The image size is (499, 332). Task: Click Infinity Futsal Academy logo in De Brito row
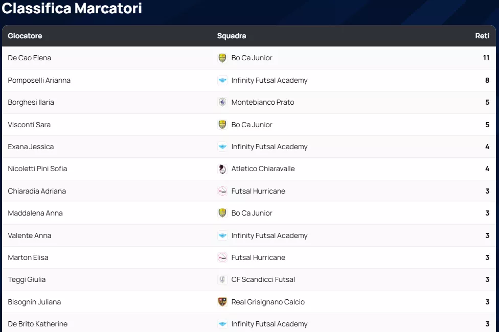(x=222, y=324)
